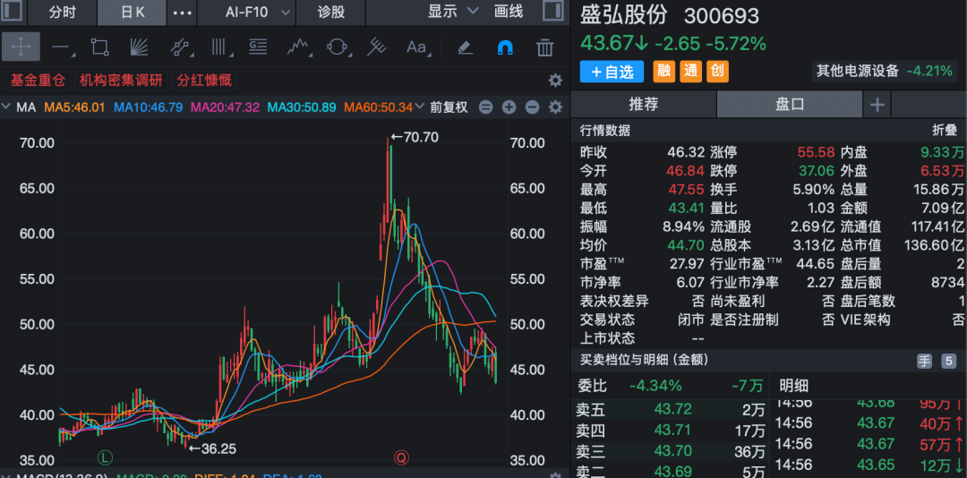Choose the vertical cycle lines tool

click(x=219, y=47)
